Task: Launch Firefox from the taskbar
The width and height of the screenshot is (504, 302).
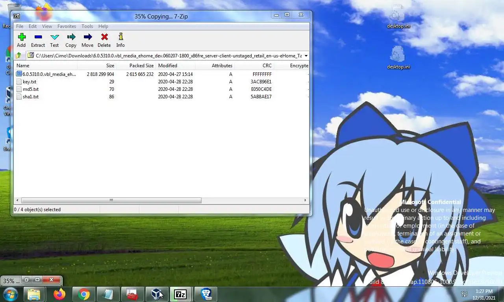Action: [59, 294]
